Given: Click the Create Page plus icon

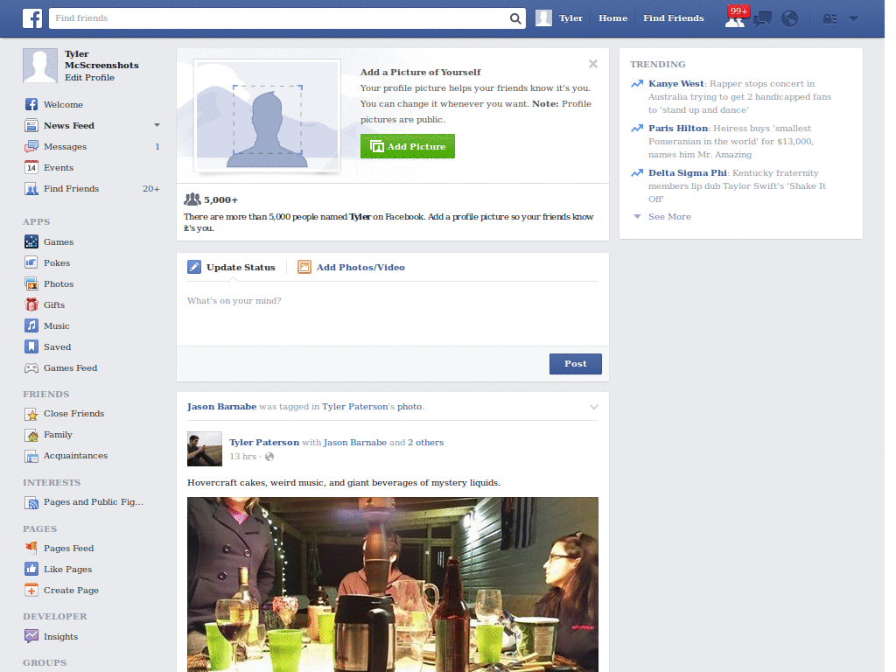Looking at the screenshot, I should [31, 591].
